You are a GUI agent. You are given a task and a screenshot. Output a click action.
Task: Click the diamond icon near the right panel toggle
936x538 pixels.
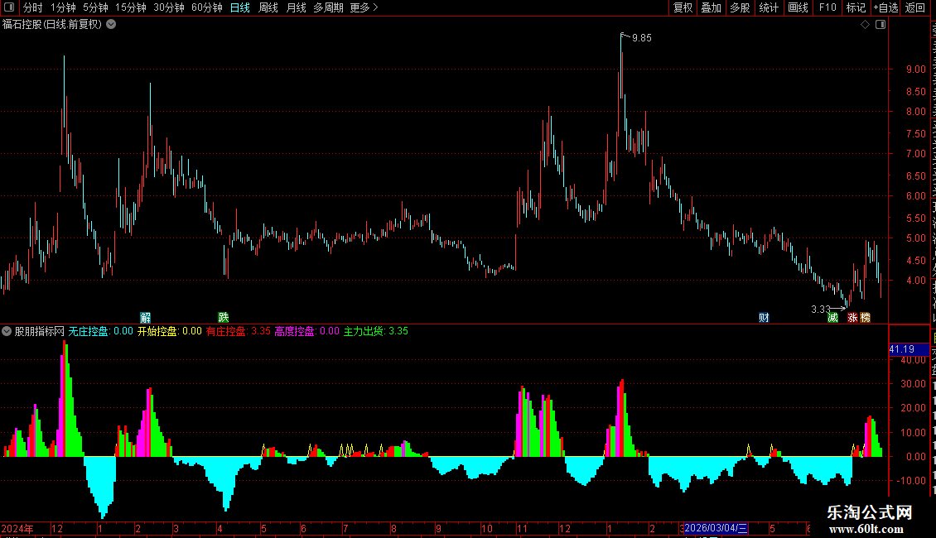(865, 25)
